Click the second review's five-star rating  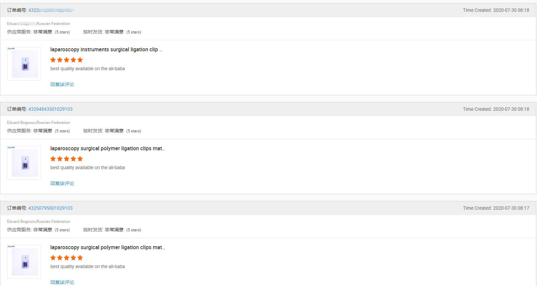(x=67, y=159)
